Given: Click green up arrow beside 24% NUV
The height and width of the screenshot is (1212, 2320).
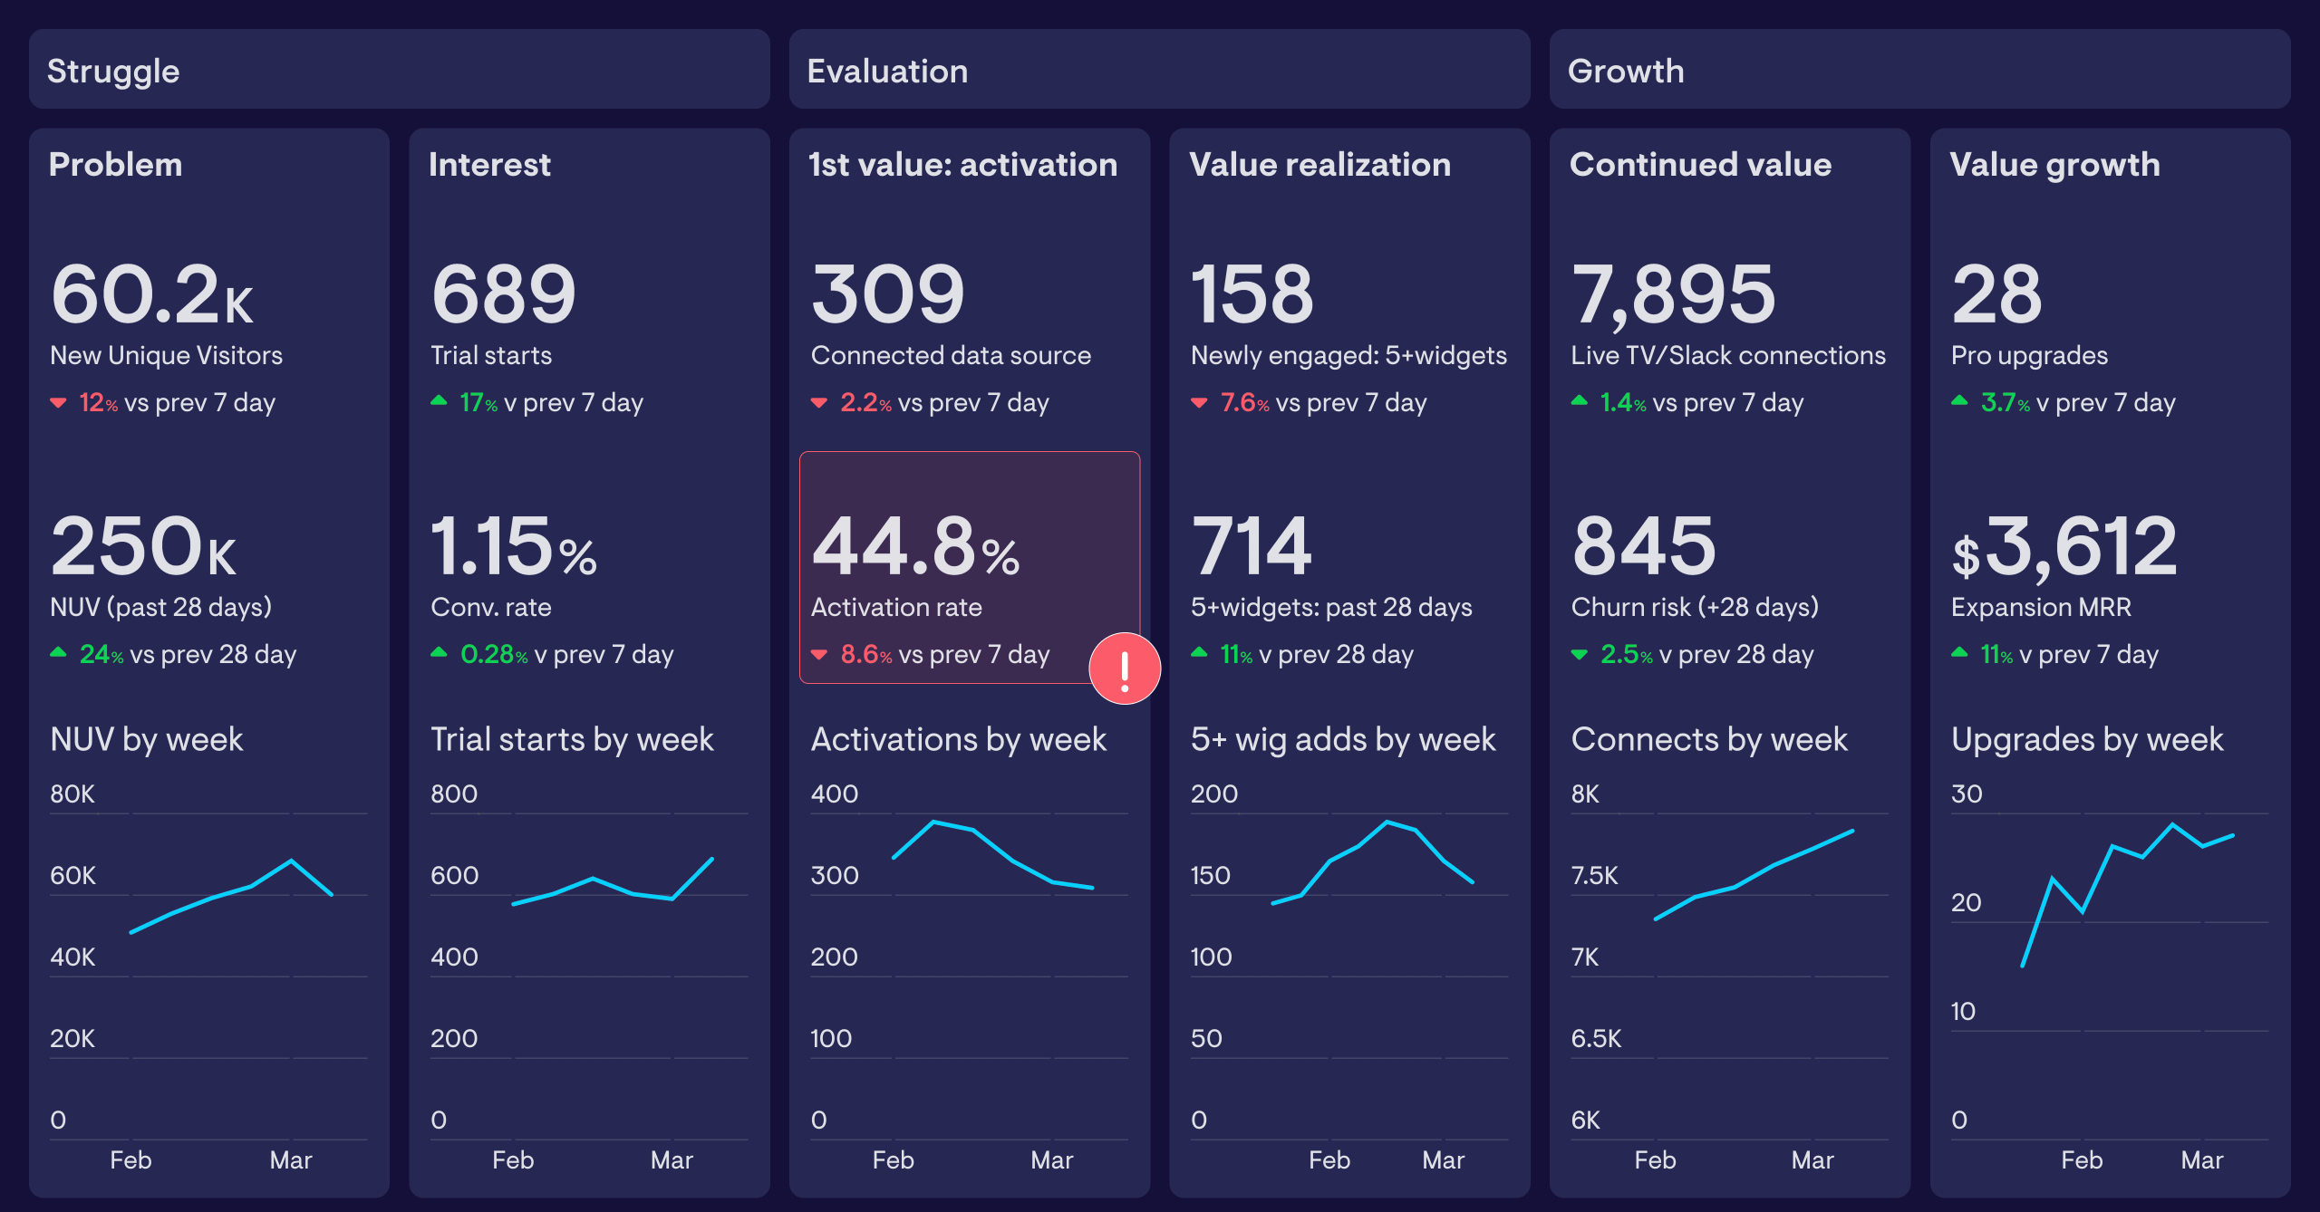Looking at the screenshot, I should [x=59, y=652].
